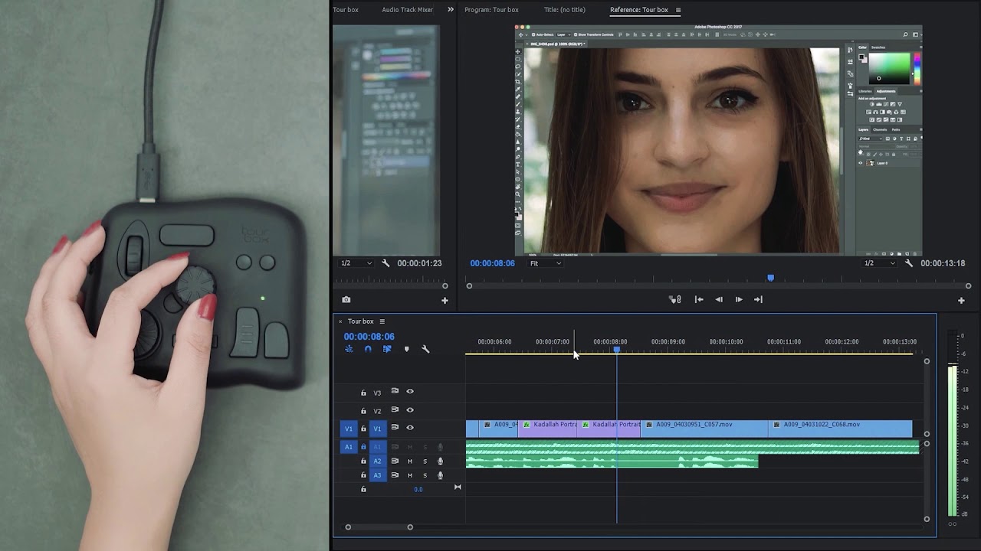Image resolution: width=981 pixels, height=551 pixels.
Task: Toggle A2 track targeting
Action: pyautogui.click(x=377, y=461)
